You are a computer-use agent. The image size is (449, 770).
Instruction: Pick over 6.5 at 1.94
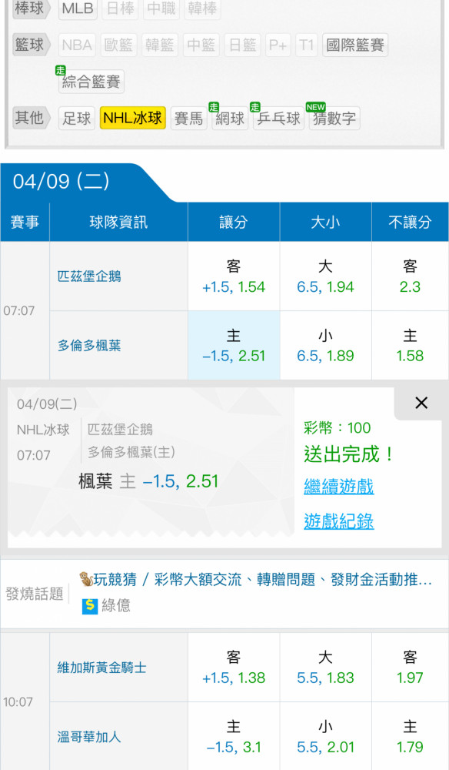click(x=325, y=276)
